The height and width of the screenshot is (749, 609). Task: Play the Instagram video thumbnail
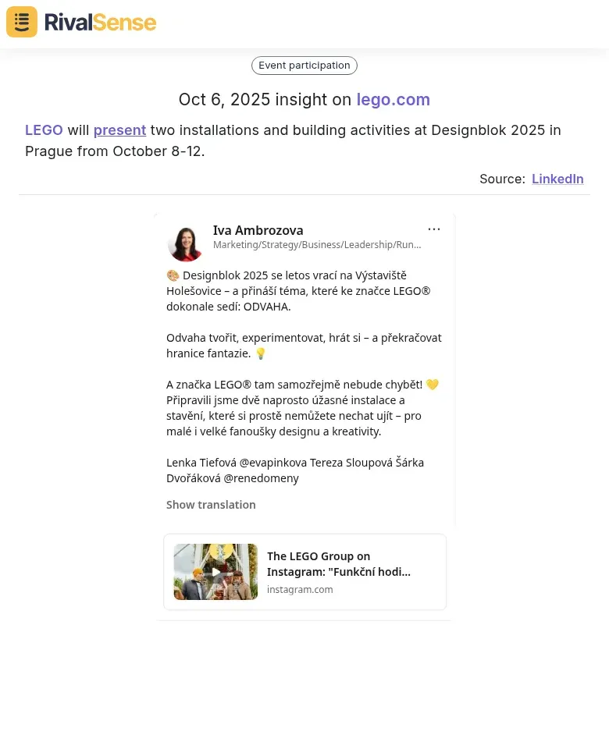click(x=215, y=572)
